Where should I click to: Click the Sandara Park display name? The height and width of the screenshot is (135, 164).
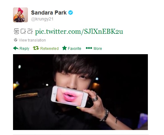tap(49, 13)
